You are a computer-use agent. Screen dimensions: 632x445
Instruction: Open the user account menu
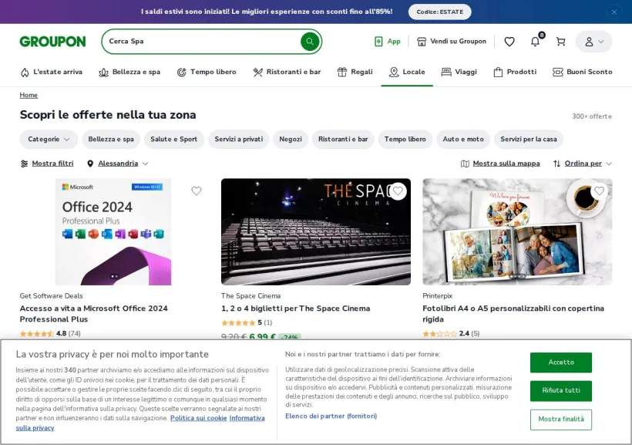pos(593,42)
